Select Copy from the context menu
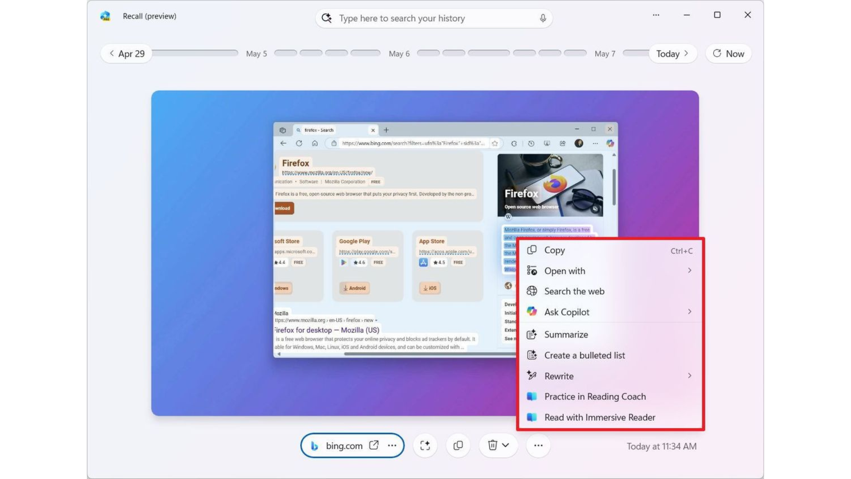This screenshot has height=479, width=851. click(x=554, y=250)
